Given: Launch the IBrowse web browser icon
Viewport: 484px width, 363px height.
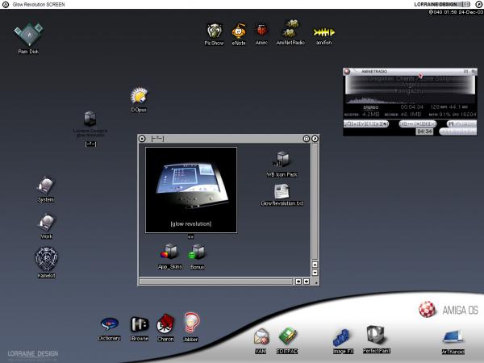Looking at the screenshot, I should 140,324.
